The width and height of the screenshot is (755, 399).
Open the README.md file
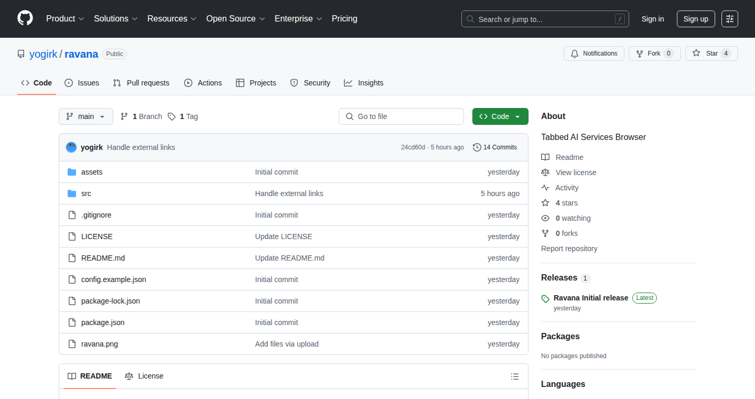click(103, 258)
